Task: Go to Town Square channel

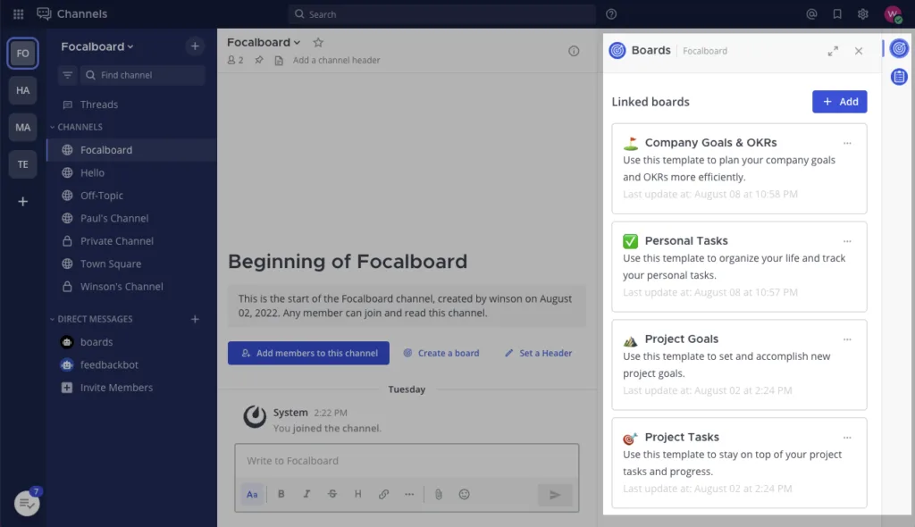Action: (131, 263)
